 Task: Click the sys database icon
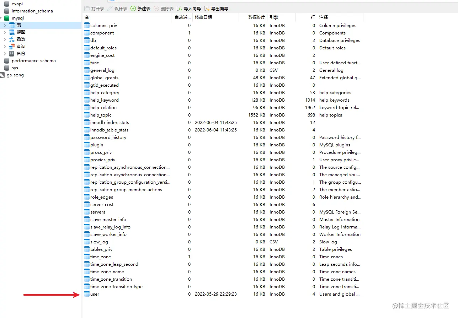pos(7,68)
